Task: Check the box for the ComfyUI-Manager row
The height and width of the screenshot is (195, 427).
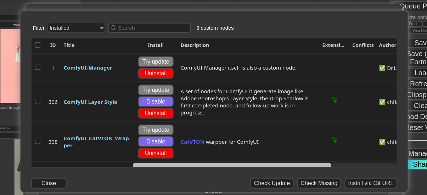Action: [x=38, y=67]
